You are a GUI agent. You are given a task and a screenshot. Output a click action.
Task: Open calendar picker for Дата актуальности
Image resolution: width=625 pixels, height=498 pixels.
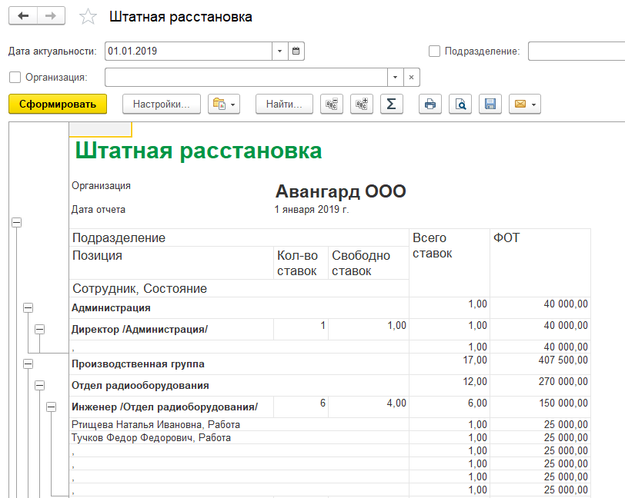point(296,51)
